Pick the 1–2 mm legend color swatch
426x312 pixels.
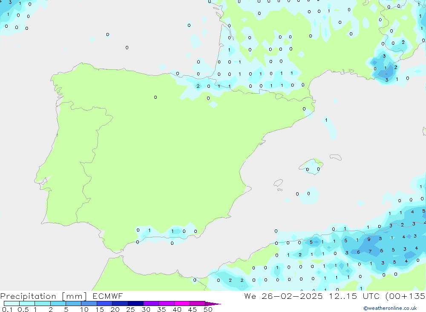click(43, 303)
